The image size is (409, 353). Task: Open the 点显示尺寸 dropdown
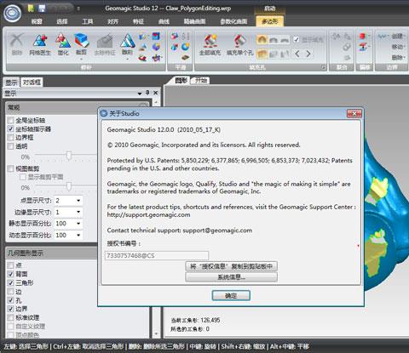(78, 201)
